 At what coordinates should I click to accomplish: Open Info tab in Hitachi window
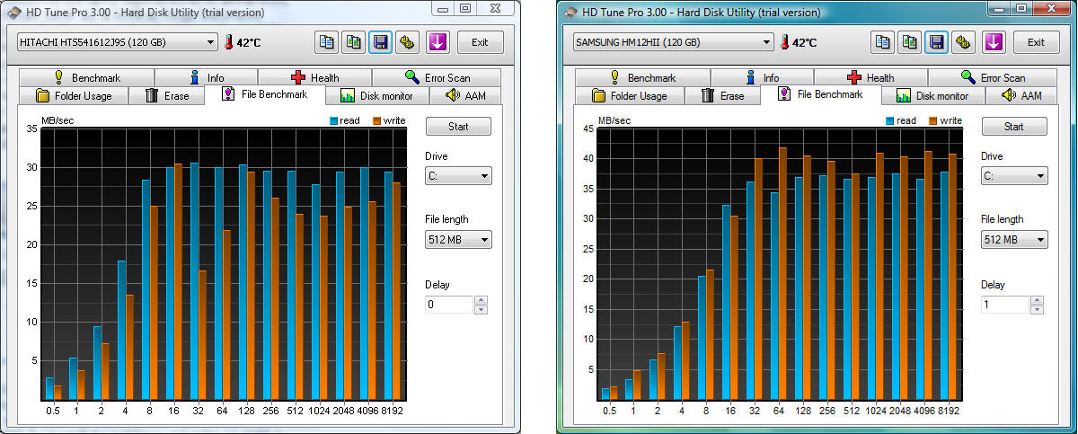click(x=206, y=78)
